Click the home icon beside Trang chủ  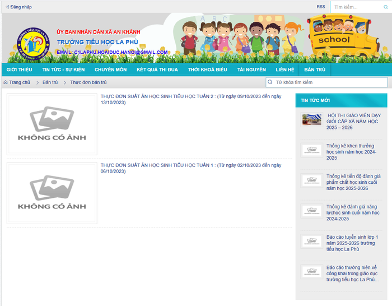[6, 82]
